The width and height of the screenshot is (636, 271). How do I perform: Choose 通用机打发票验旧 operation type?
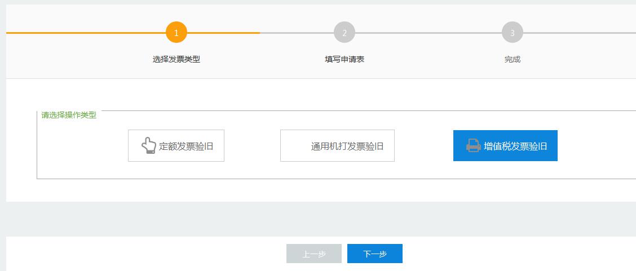(x=338, y=146)
